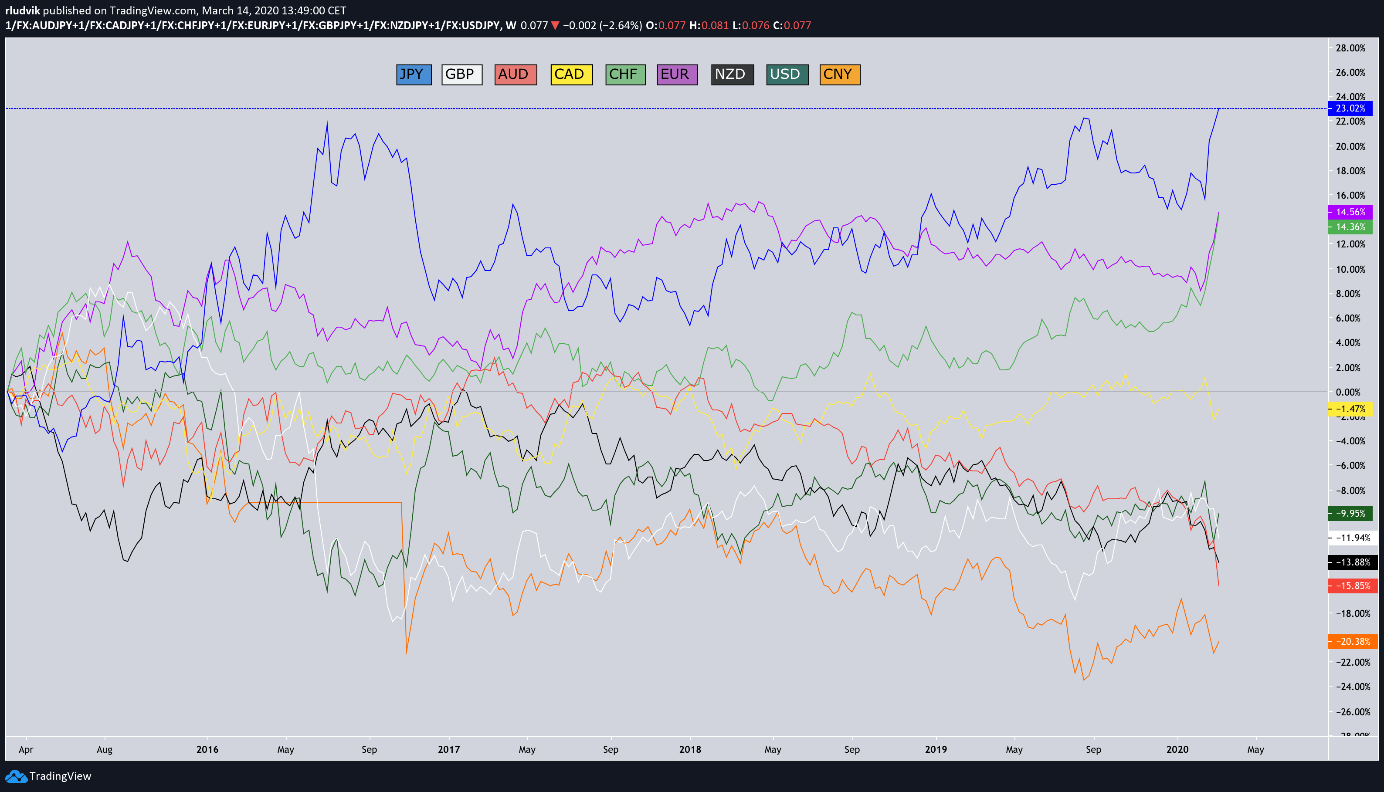Click the CNY legend box
The width and height of the screenshot is (1384, 792).
tap(840, 74)
